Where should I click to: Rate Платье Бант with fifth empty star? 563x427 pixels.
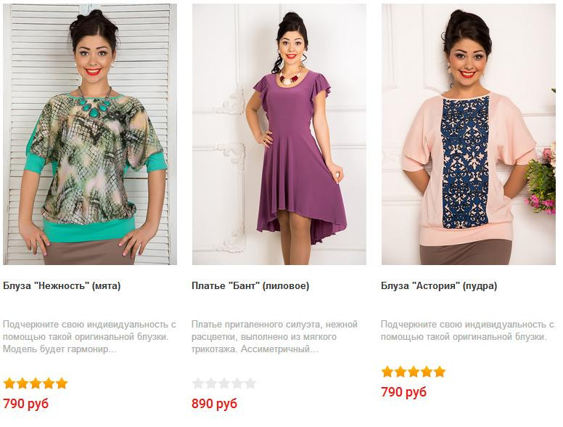click(250, 383)
